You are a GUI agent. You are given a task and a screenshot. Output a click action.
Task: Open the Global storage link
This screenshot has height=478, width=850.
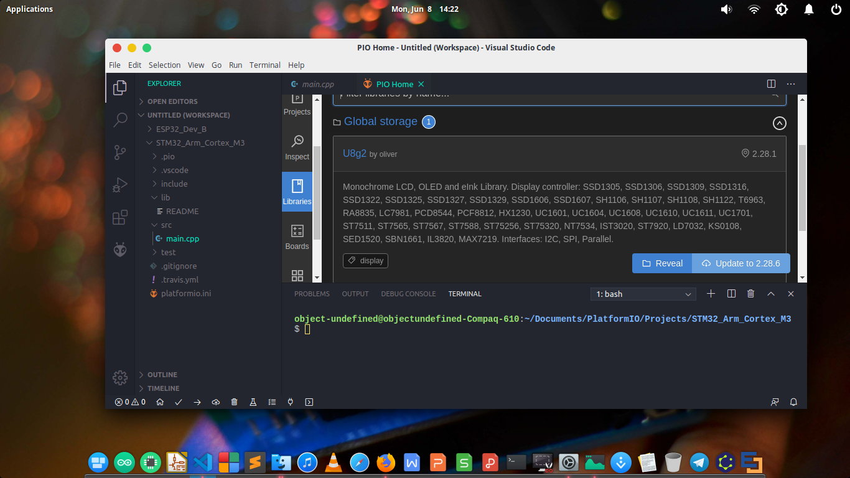coord(380,121)
